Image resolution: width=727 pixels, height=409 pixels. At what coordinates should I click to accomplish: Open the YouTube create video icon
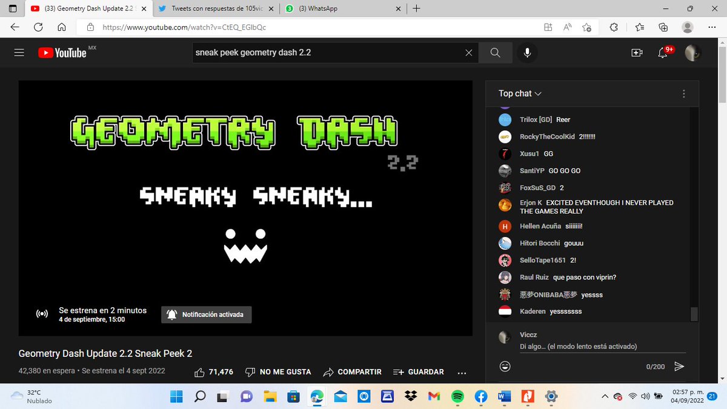tap(637, 53)
